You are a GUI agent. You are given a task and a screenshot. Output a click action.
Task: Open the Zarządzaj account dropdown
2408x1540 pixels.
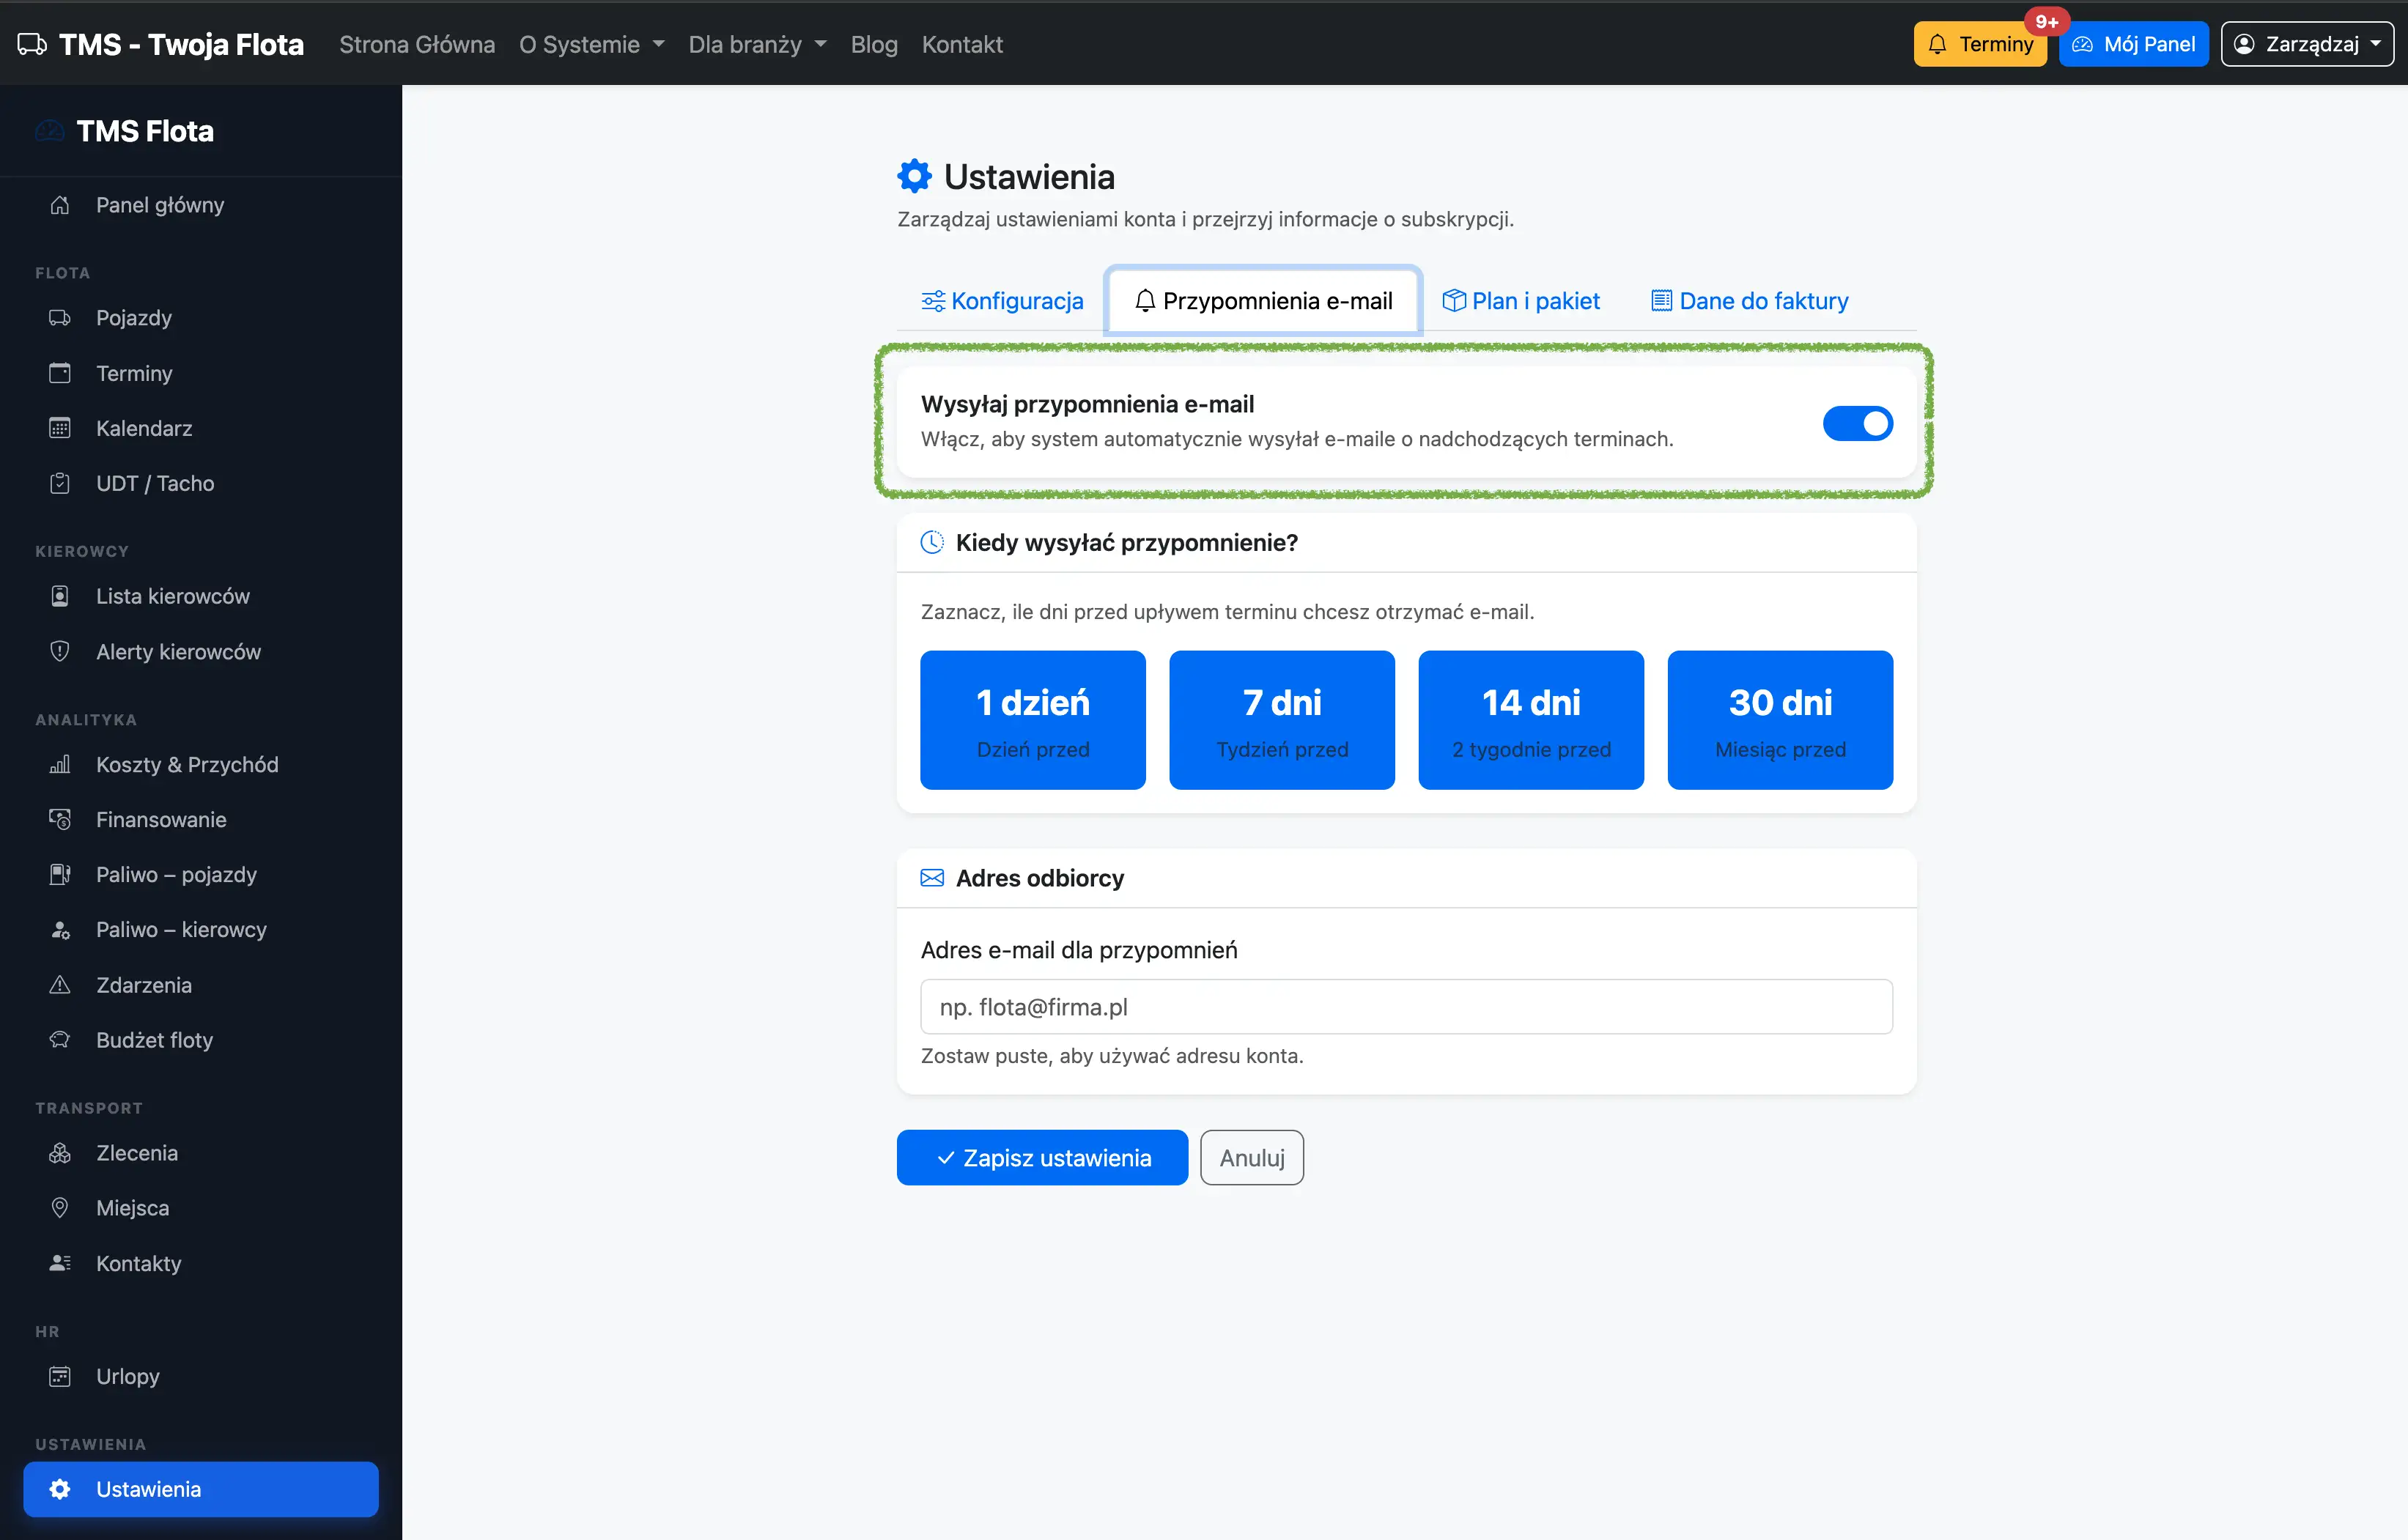click(2307, 44)
